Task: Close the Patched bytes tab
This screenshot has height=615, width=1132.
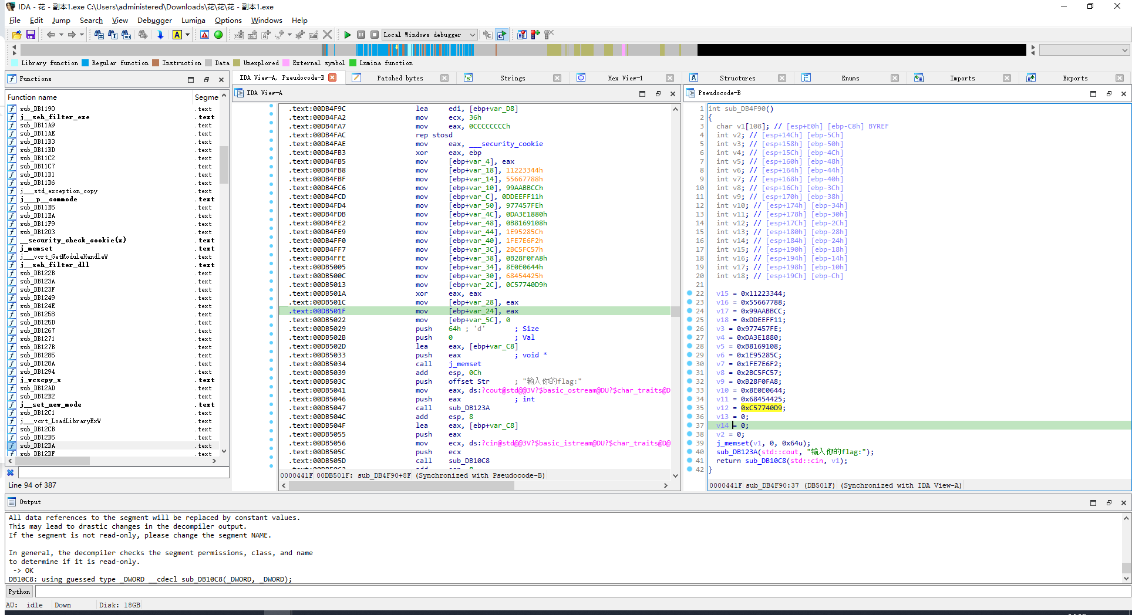Action: point(444,78)
